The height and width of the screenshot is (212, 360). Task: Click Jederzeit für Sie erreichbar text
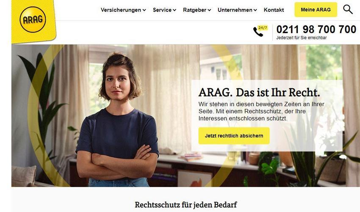click(301, 38)
